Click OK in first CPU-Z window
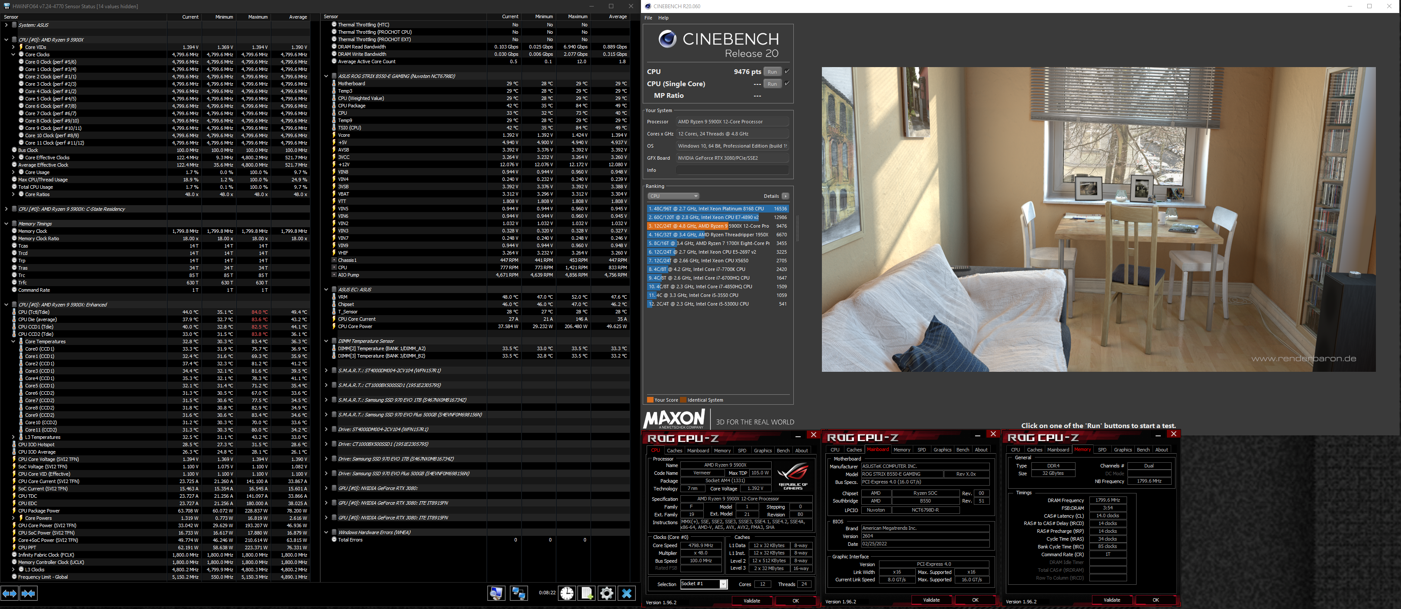The width and height of the screenshot is (1401, 609). point(796,600)
